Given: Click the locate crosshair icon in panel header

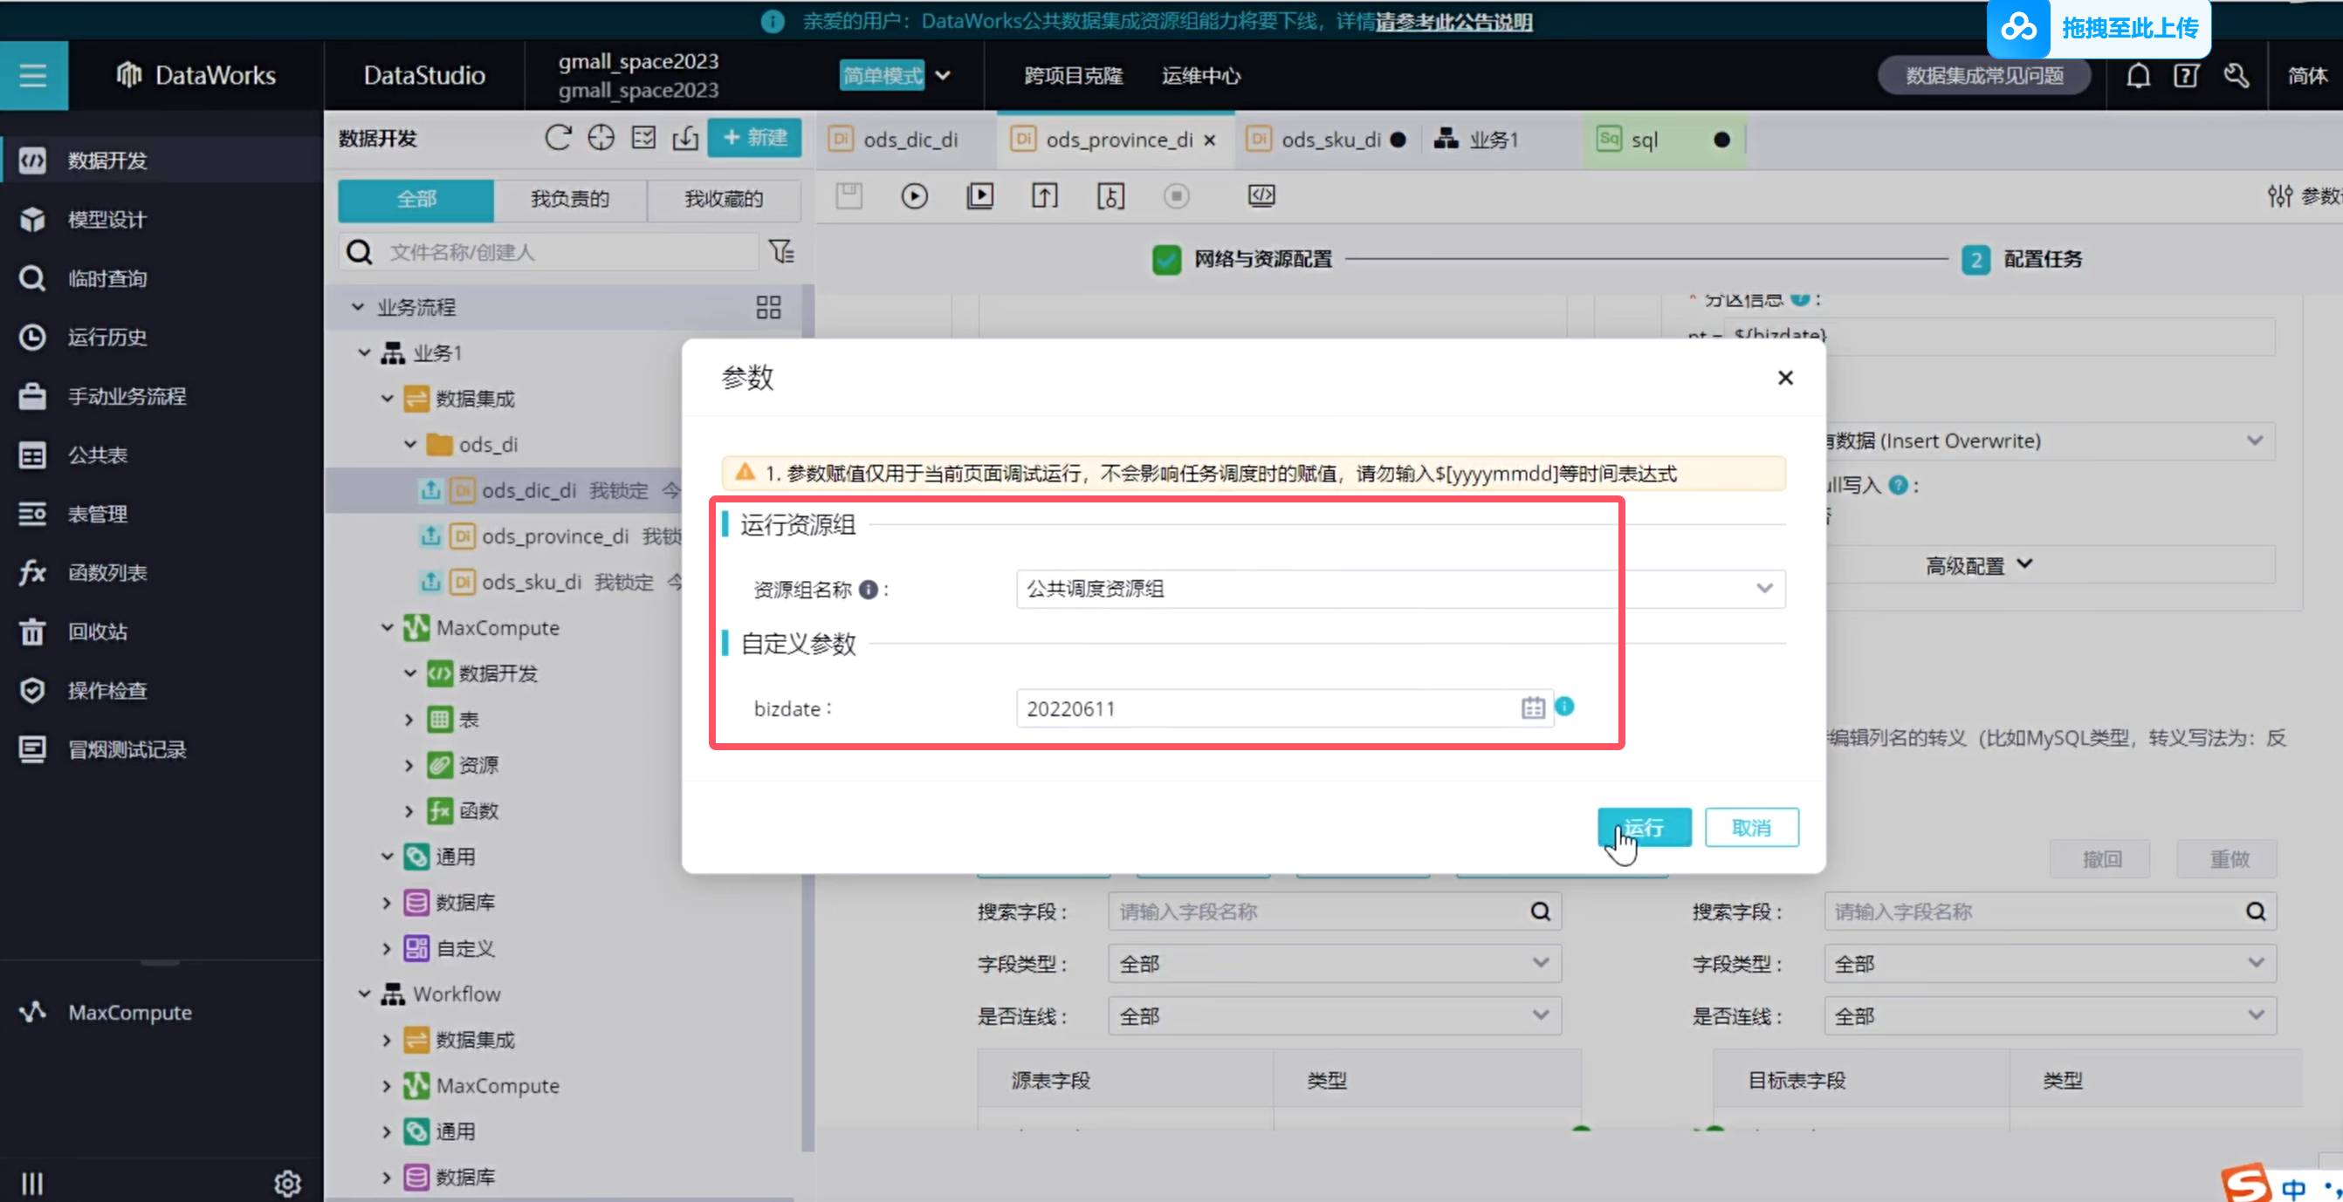Looking at the screenshot, I should [x=601, y=137].
